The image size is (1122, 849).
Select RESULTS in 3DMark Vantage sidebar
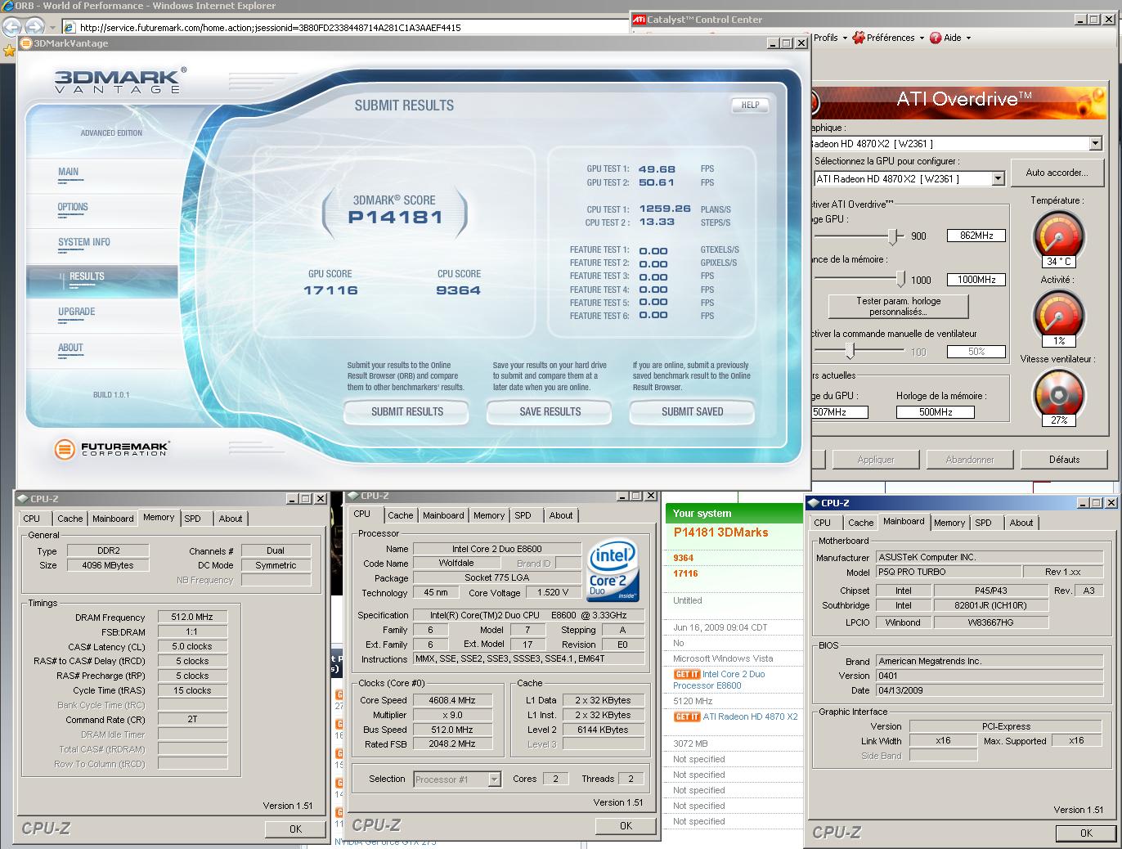pos(87,276)
